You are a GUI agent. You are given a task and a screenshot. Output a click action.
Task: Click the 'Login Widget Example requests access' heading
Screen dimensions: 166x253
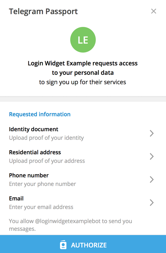pyautogui.click(x=83, y=63)
